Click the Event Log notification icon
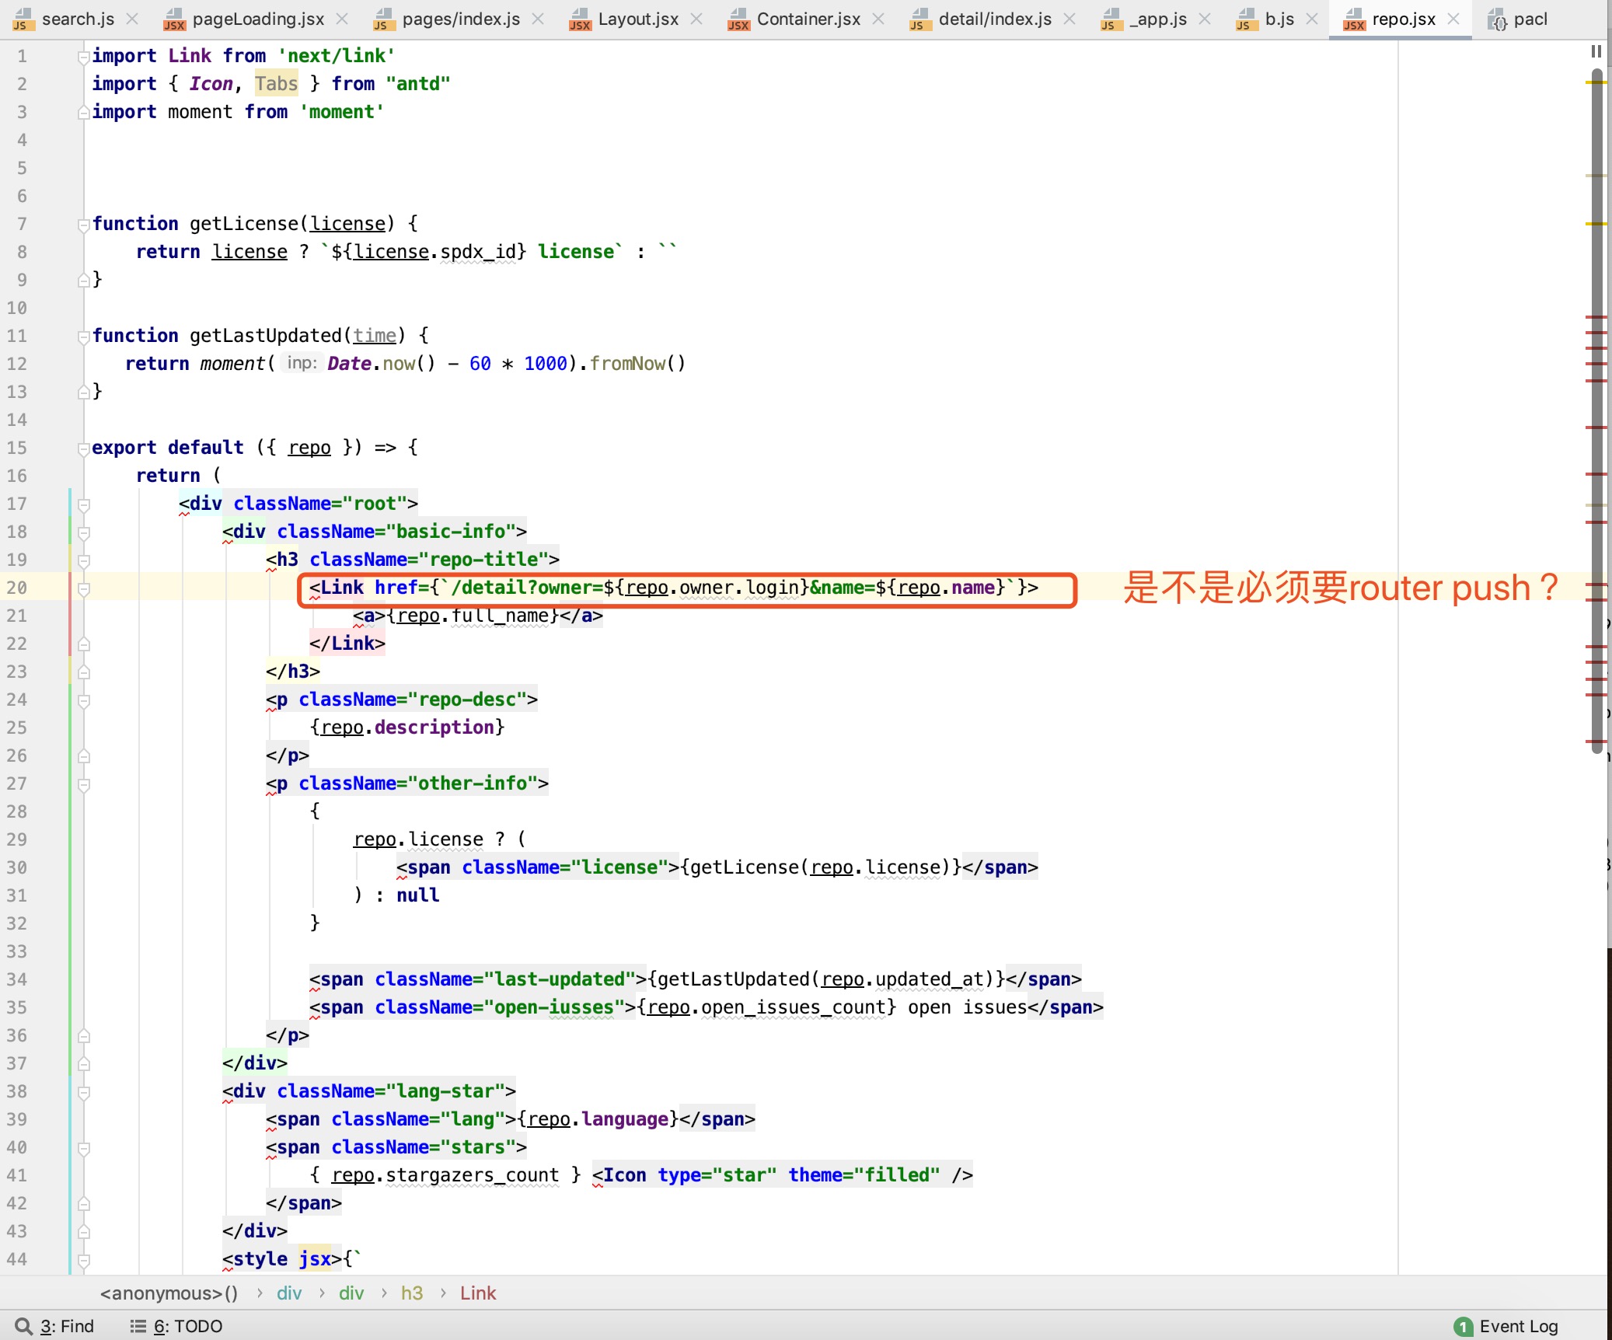The width and height of the screenshot is (1612, 1340). (1463, 1326)
